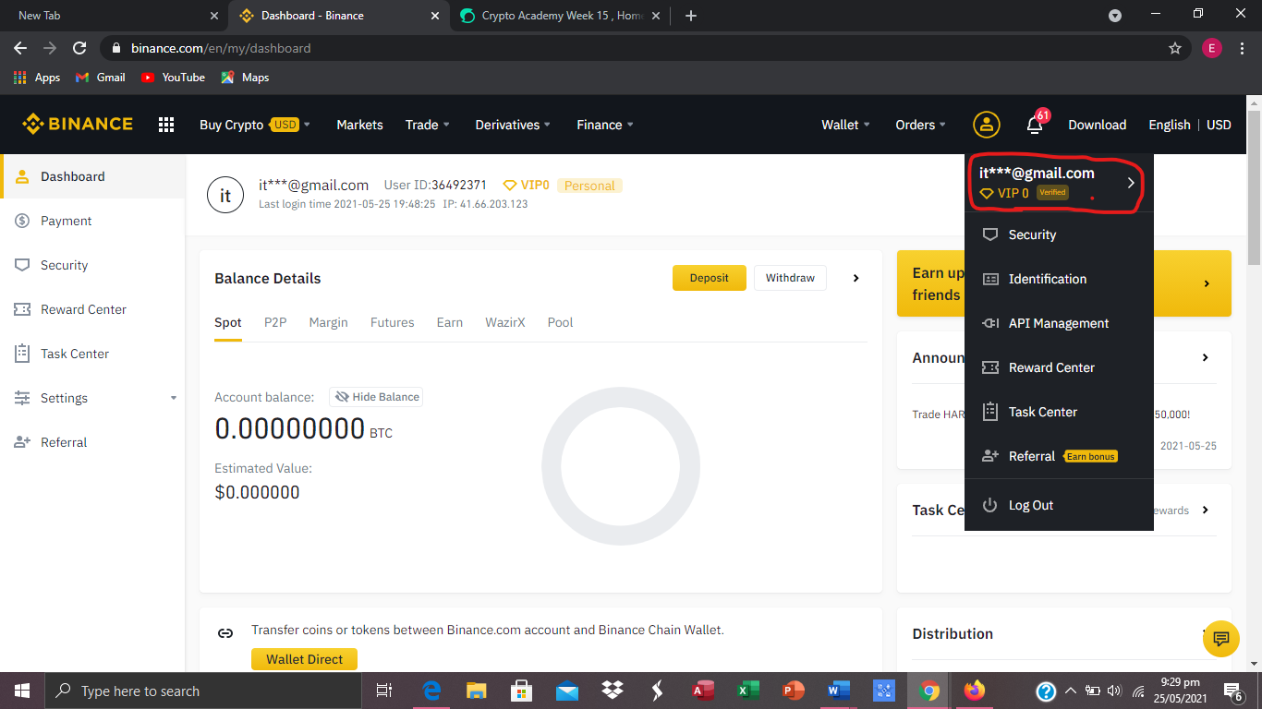1262x709 pixels.
Task: Open the English language selector
Action: 1170,125
